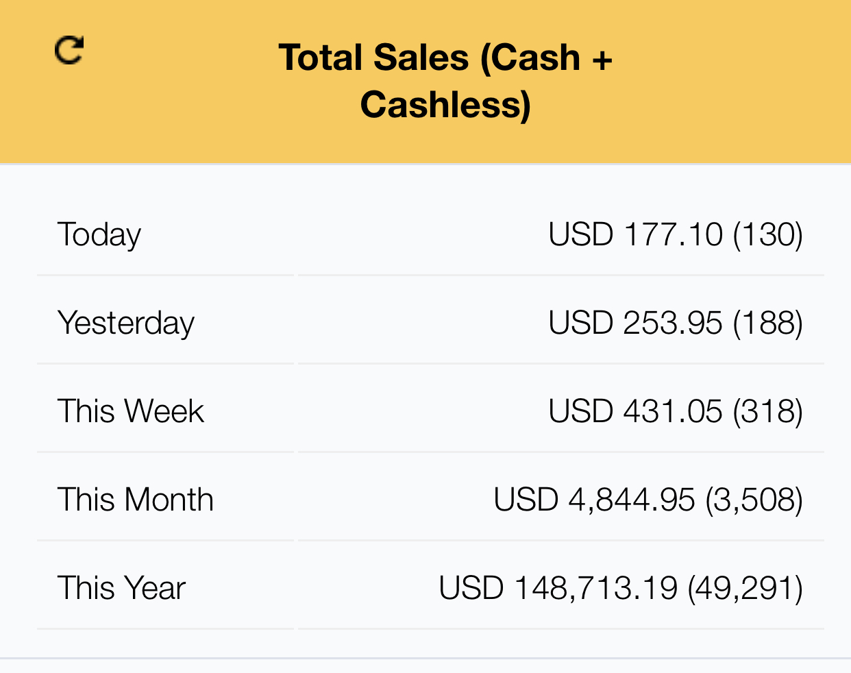Click the This Year value USD 148,713.19

coord(558,588)
